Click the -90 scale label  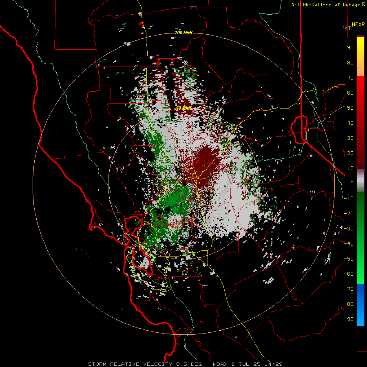[x=349, y=319]
